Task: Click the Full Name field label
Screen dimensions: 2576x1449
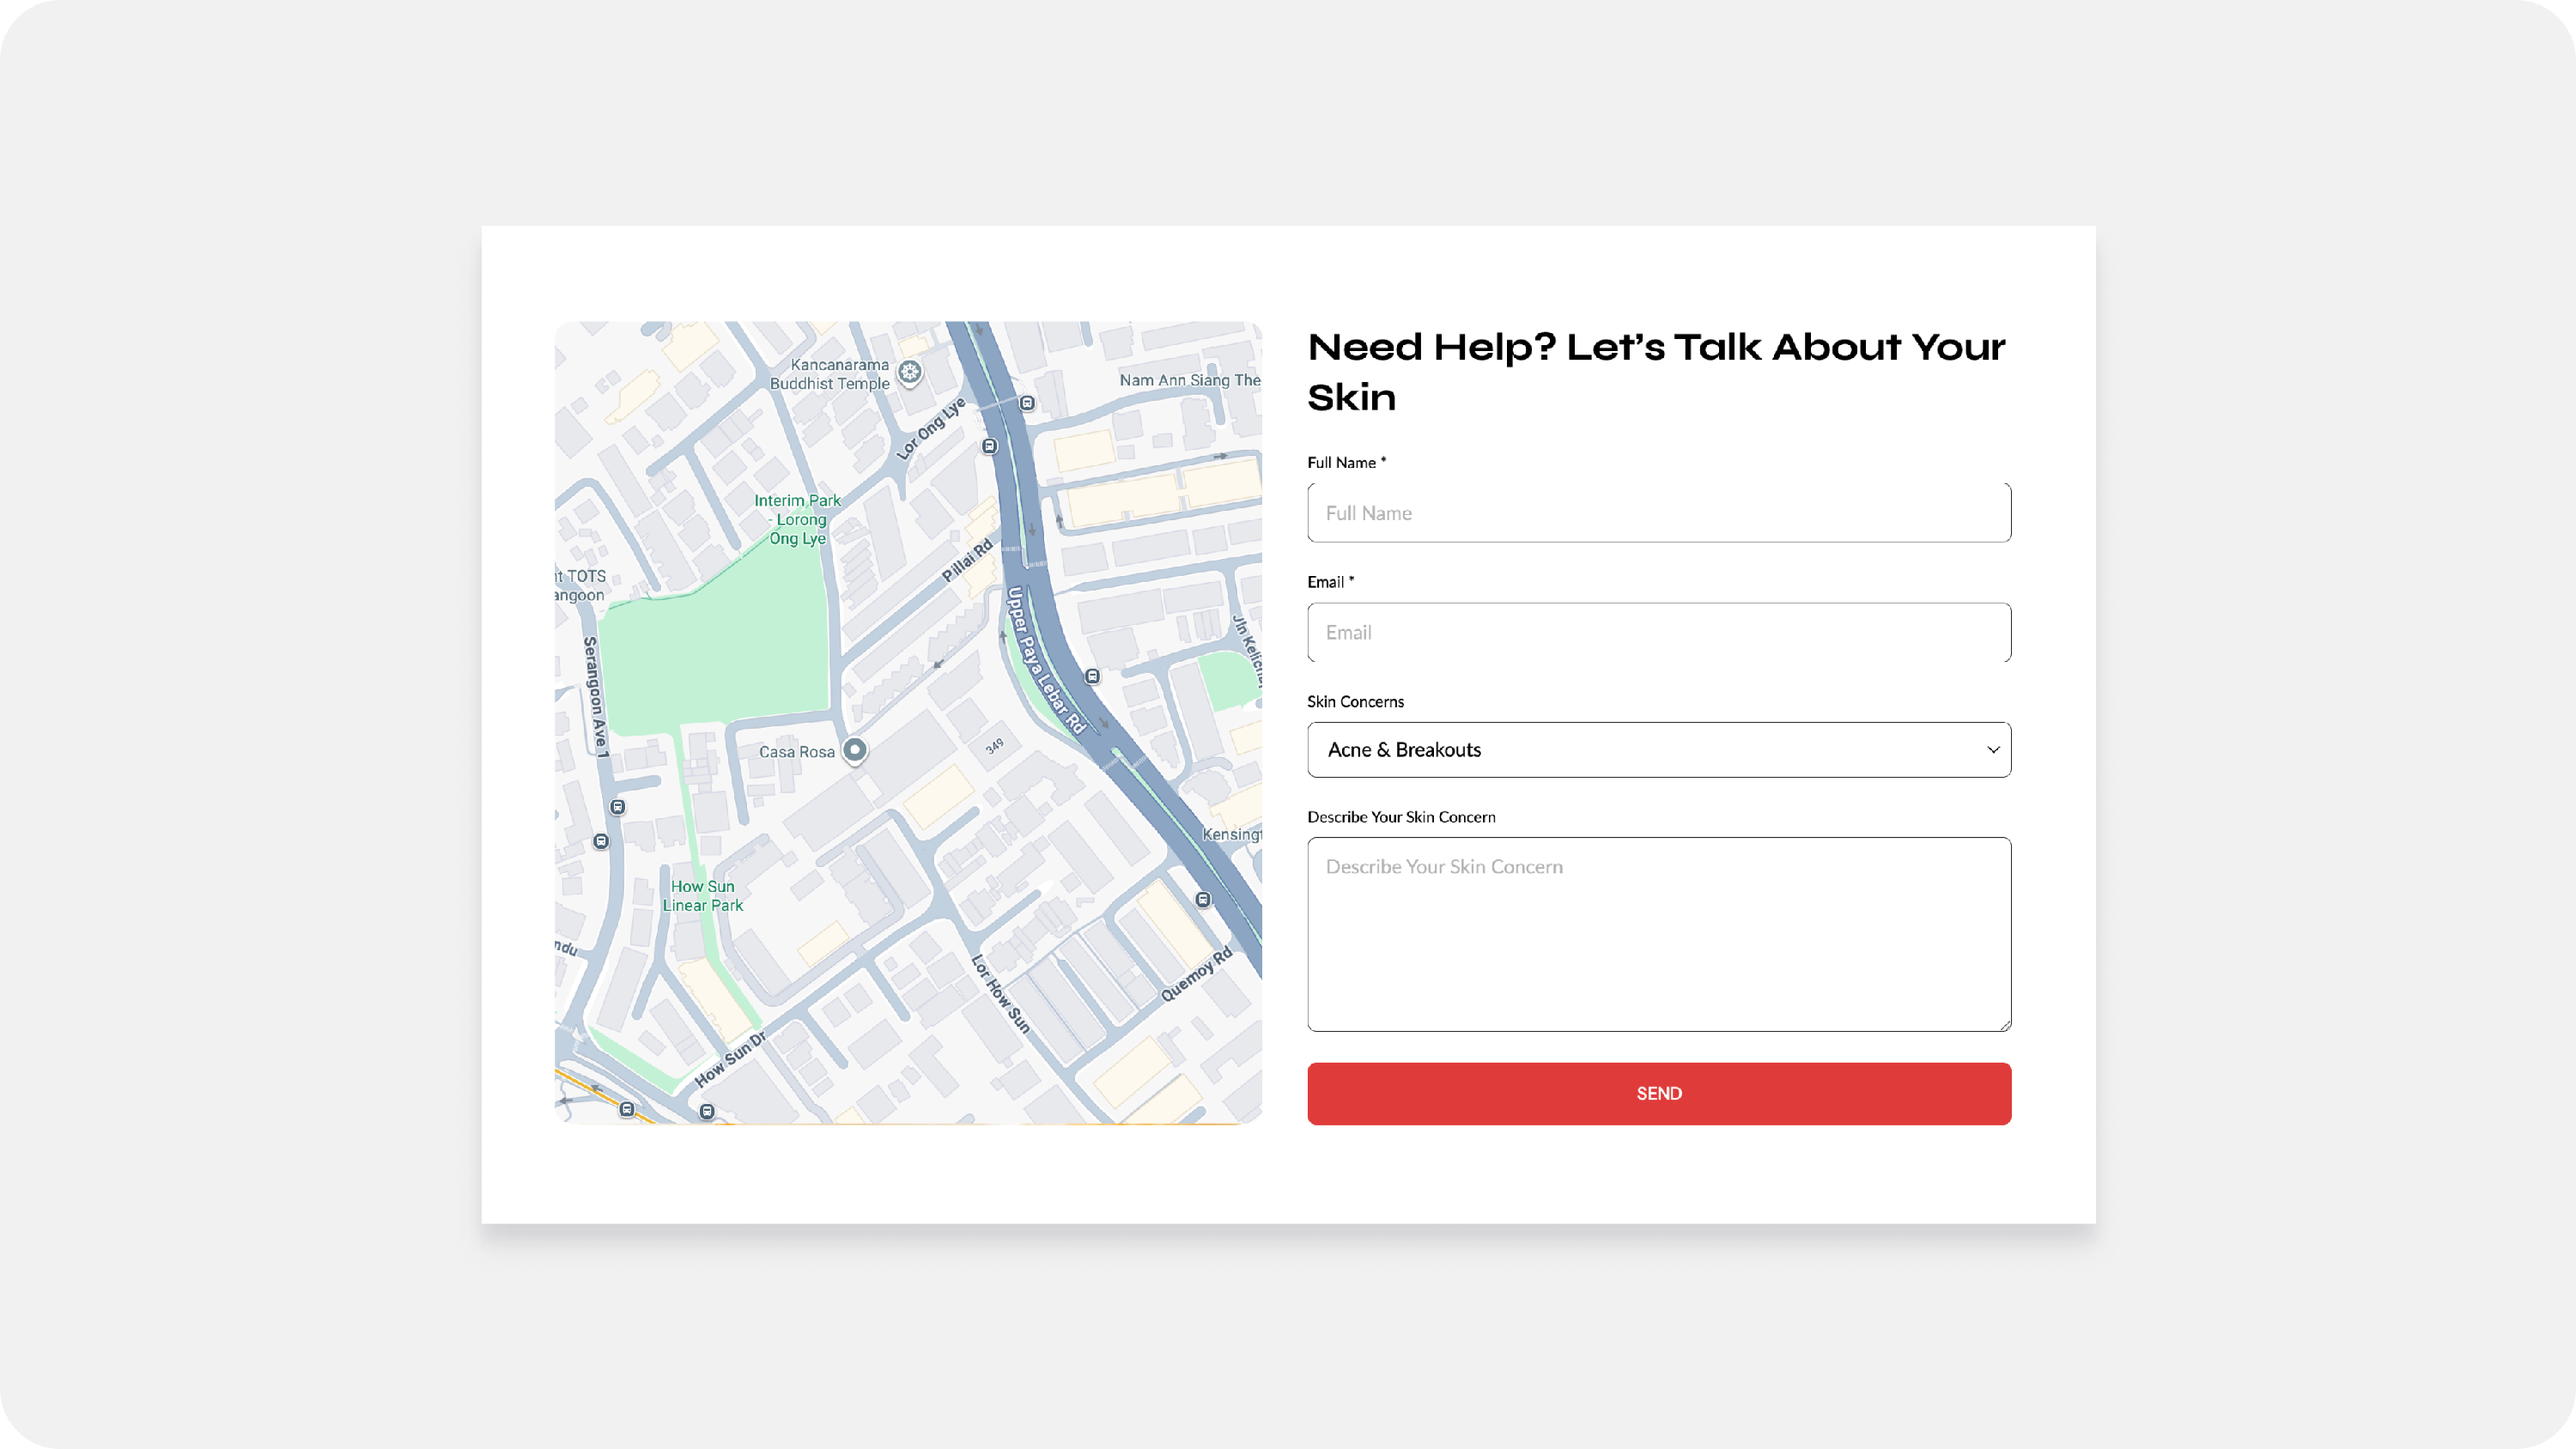Action: (1346, 462)
